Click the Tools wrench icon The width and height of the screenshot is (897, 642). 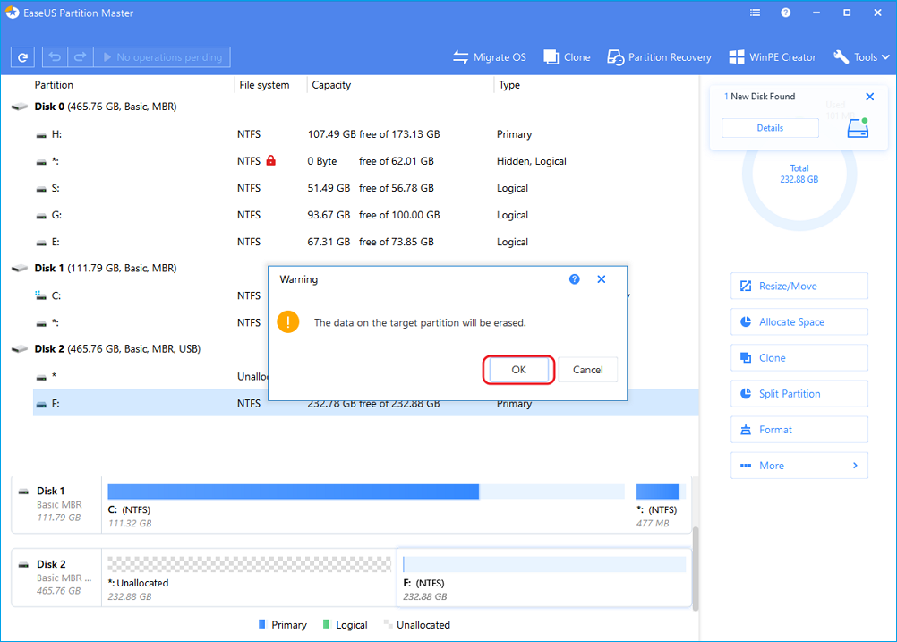(841, 56)
